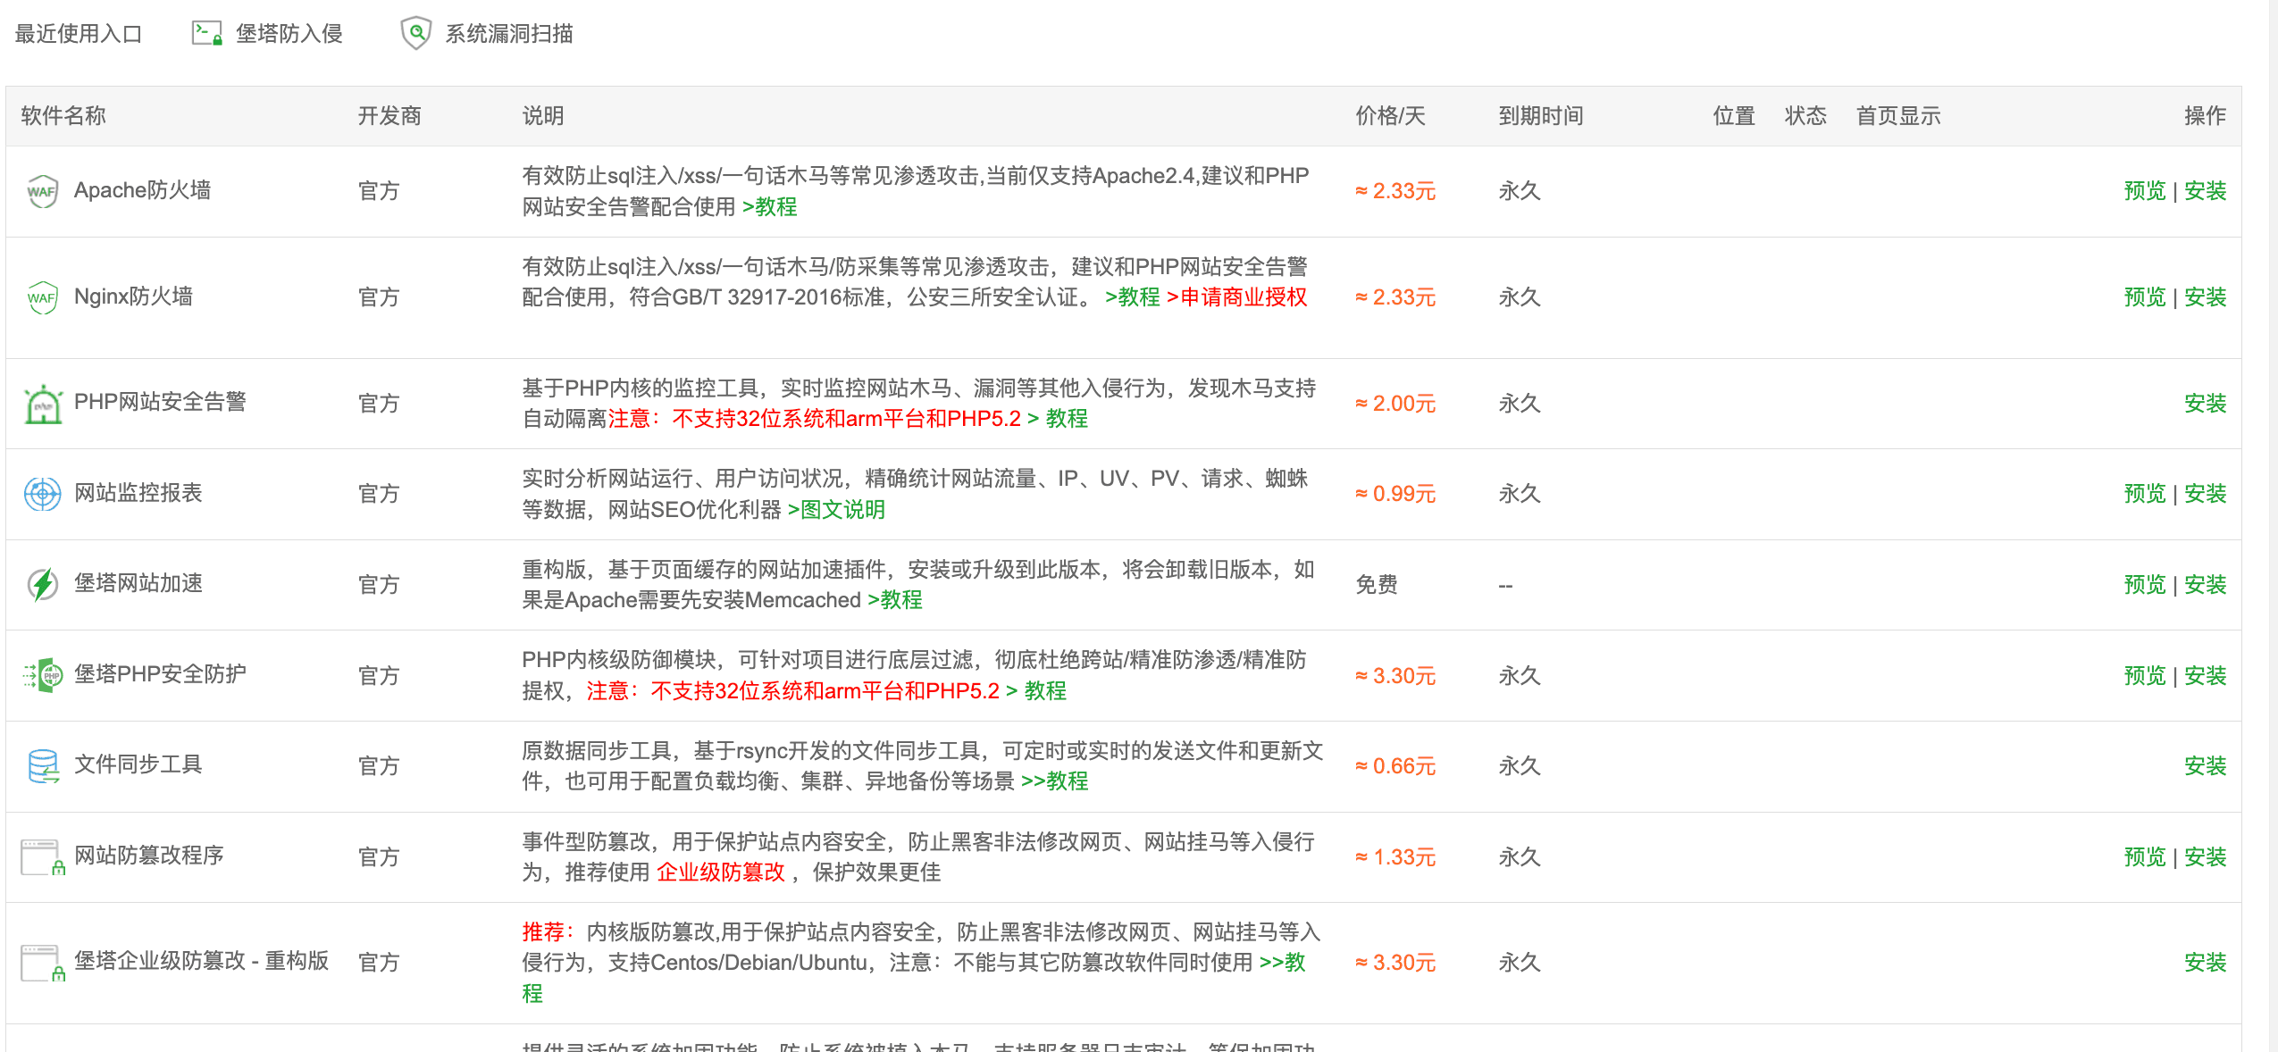
Task: Preview the Nginx防火墙 plugin
Action: point(2144,297)
